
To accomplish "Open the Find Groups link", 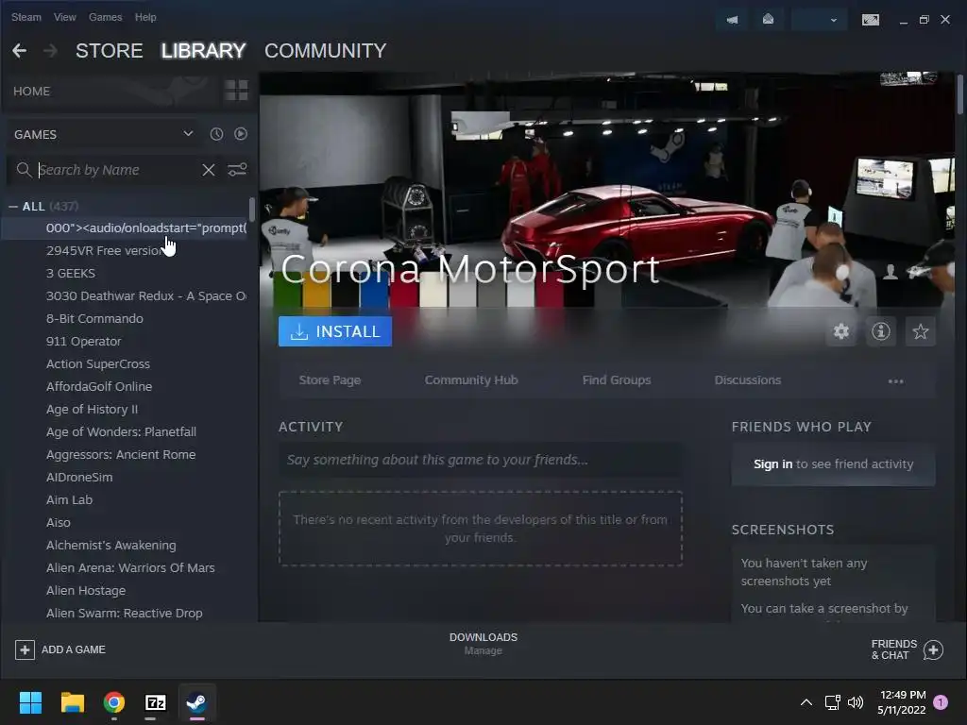I will click(617, 379).
